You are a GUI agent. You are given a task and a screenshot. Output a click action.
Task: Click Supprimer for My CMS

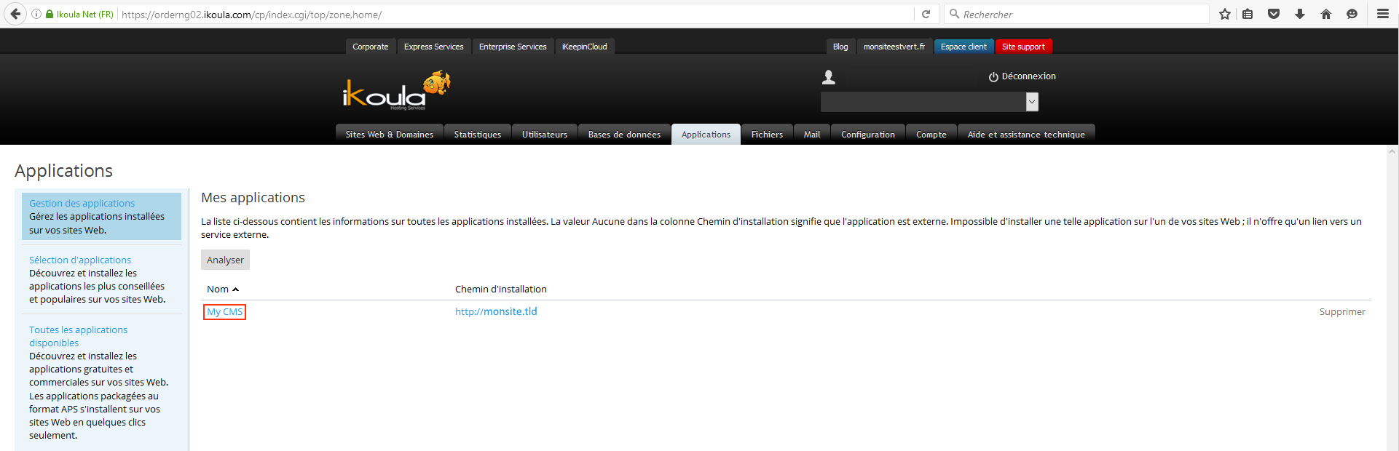pyautogui.click(x=1341, y=312)
